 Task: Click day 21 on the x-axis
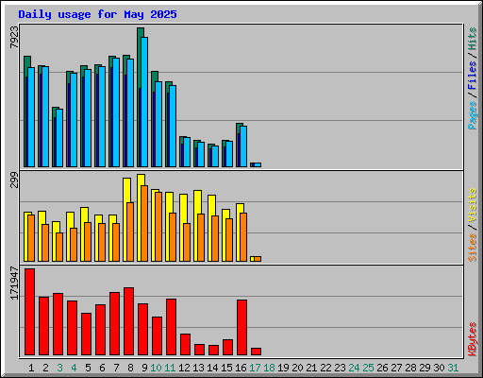[x=311, y=368]
